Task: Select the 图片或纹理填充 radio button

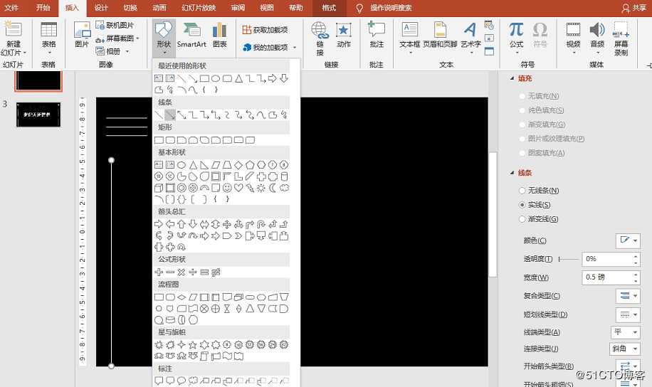Action: click(x=522, y=139)
